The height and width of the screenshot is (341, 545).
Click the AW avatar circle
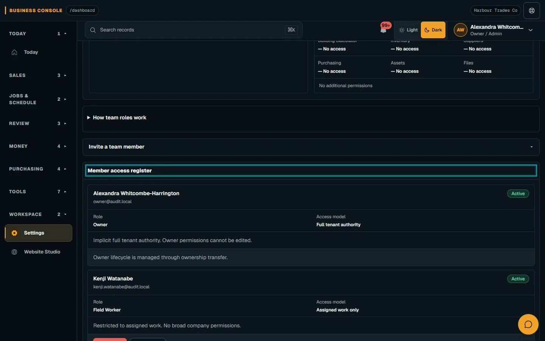460,30
